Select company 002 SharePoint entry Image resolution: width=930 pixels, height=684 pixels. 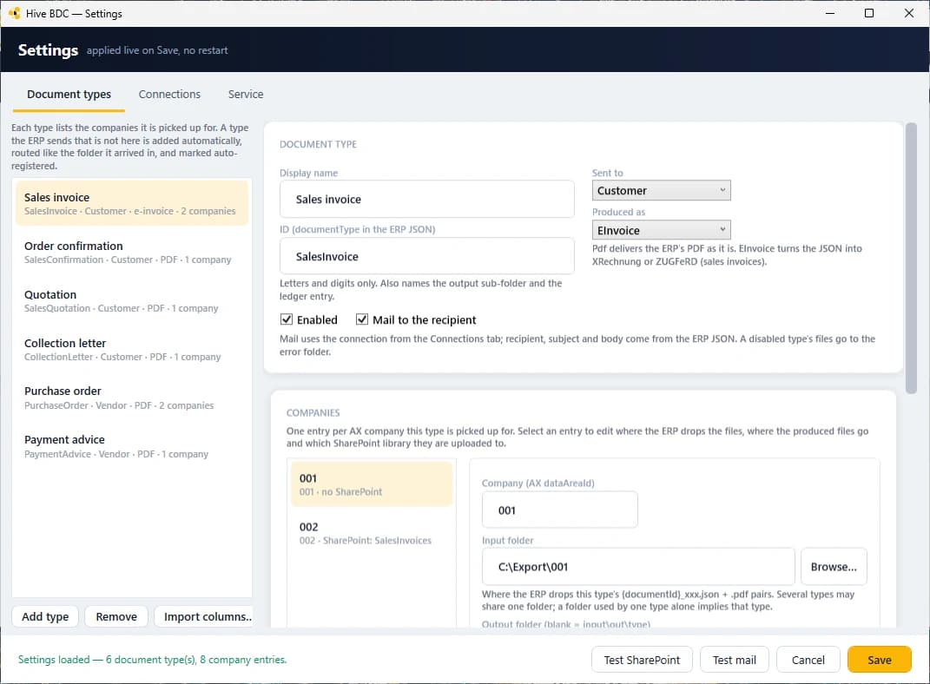(x=372, y=533)
